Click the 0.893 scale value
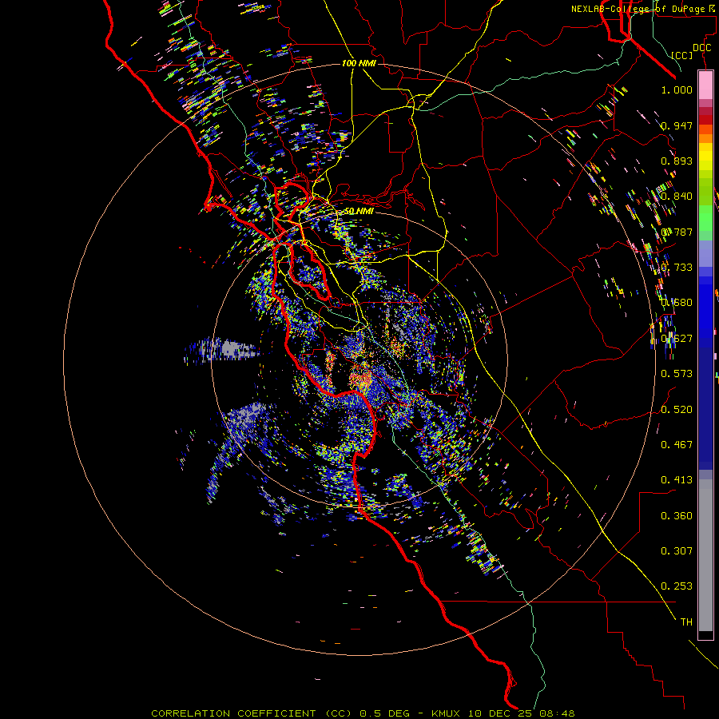The image size is (719, 719). tap(677, 161)
